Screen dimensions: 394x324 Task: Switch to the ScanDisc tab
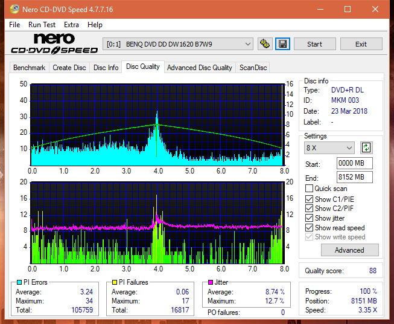253,68
